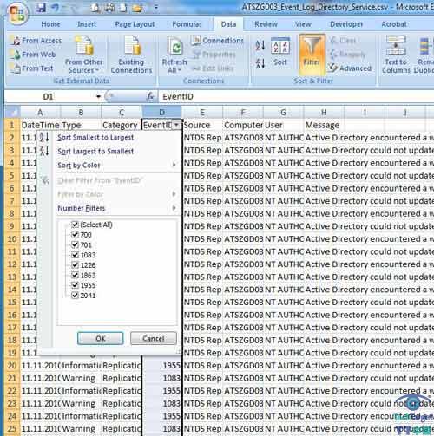Image resolution: width=434 pixels, height=436 pixels.
Task: Open the Formulas tab
Action: point(187,24)
